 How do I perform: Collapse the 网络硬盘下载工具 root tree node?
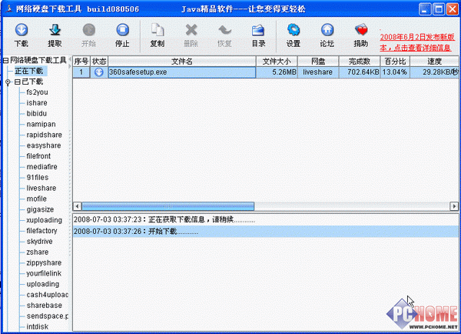[x=5, y=61]
